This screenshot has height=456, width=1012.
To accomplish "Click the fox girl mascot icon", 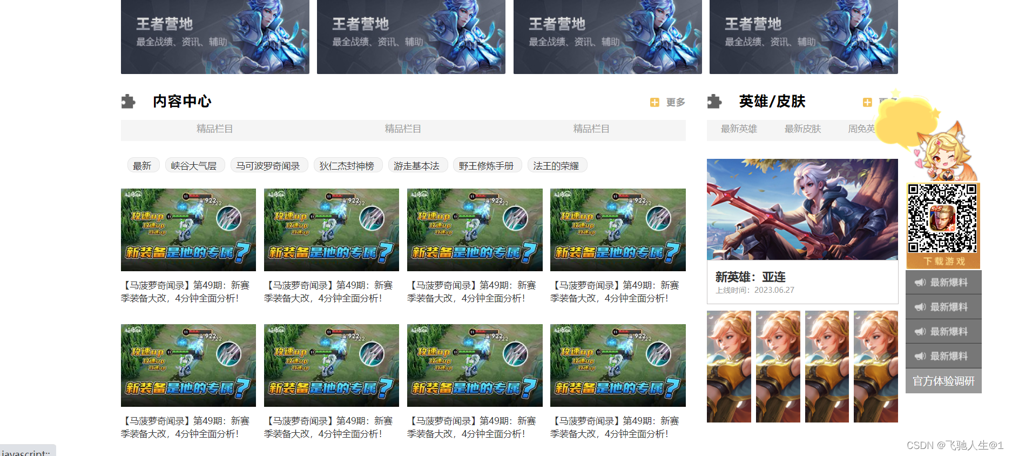I will [x=945, y=152].
